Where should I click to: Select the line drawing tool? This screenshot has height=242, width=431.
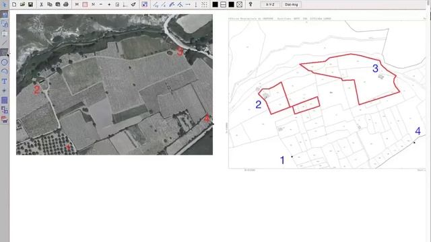tap(4, 43)
